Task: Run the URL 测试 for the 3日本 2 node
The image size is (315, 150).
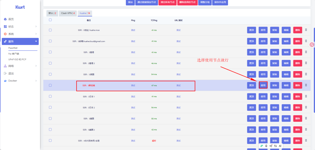Action: [178, 107]
